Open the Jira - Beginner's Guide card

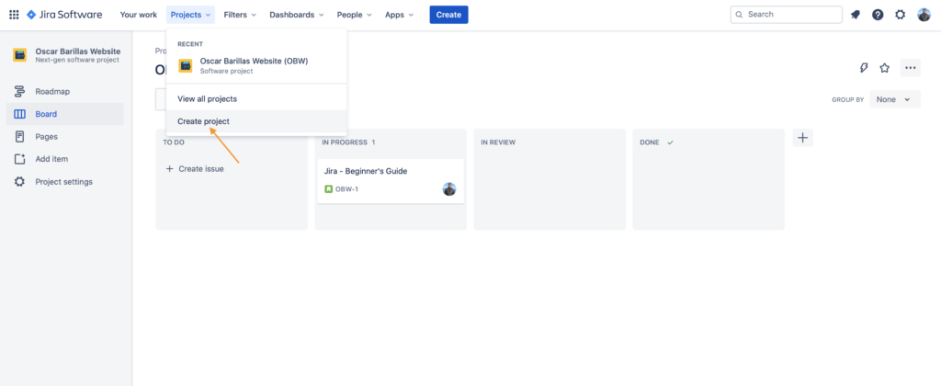coord(391,181)
